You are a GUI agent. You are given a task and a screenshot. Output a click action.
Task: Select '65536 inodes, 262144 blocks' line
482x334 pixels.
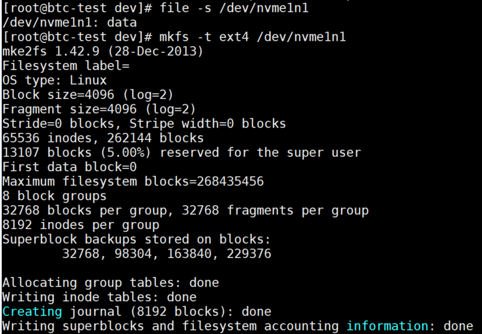tap(103, 138)
